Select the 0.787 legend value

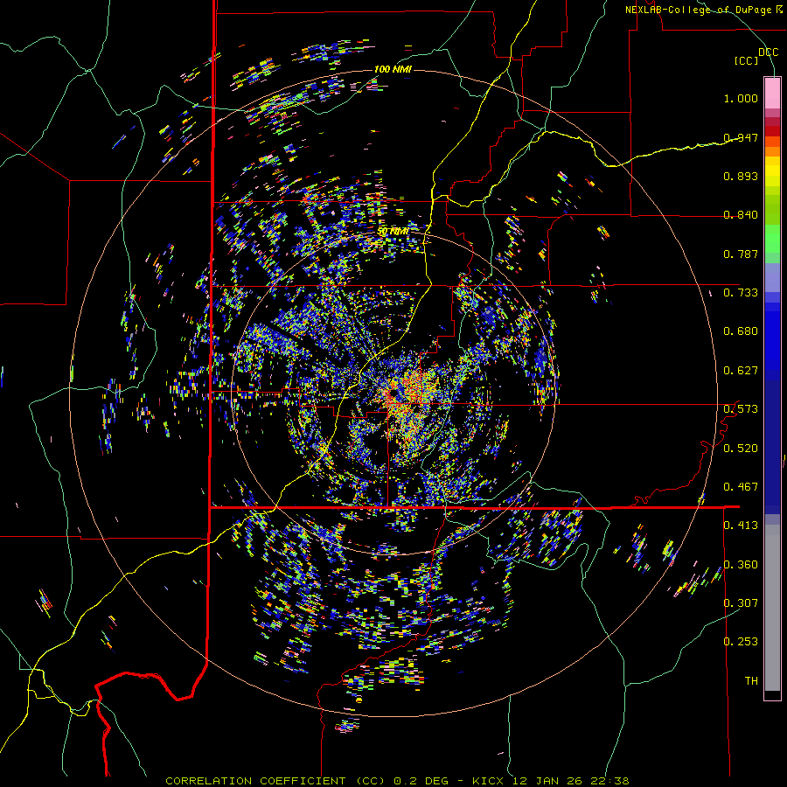click(x=741, y=254)
